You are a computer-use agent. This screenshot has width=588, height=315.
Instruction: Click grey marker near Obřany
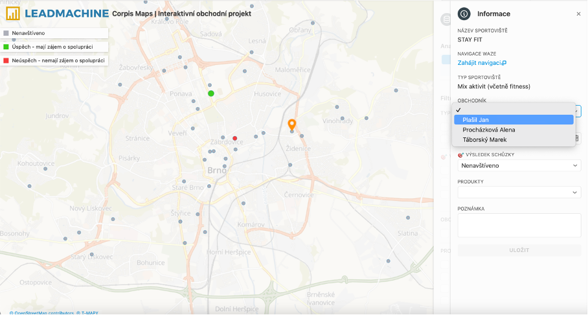tap(312, 23)
